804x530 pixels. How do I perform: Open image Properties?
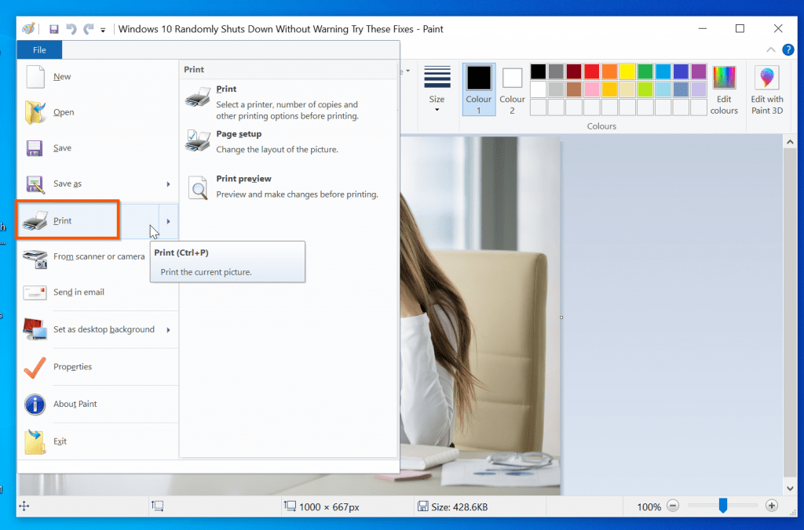(x=73, y=366)
